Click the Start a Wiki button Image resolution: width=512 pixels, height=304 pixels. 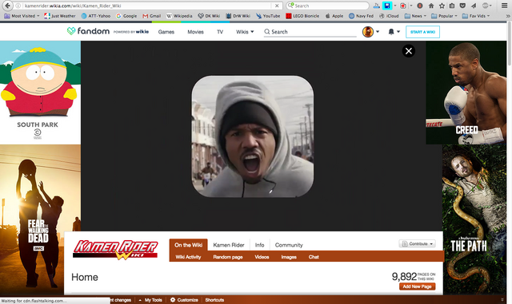[422, 32]
